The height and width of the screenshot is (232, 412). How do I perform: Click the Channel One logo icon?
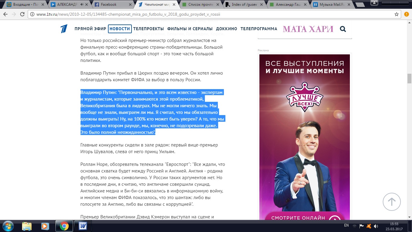point(63,29)
